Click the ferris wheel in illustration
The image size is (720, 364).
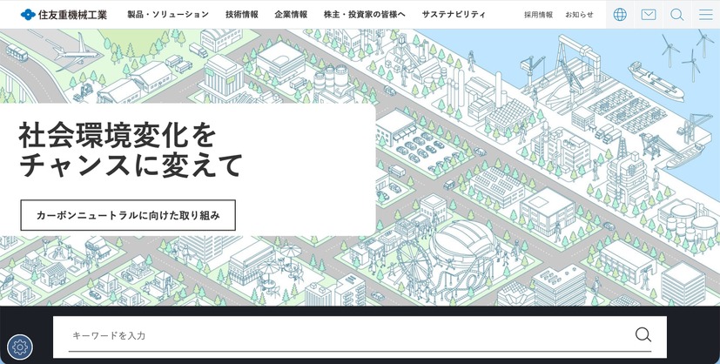[414, 264]
